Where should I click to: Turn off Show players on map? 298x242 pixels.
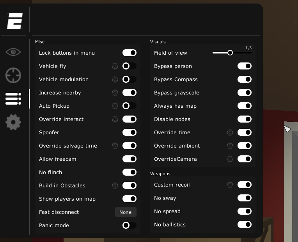(129, 199)
